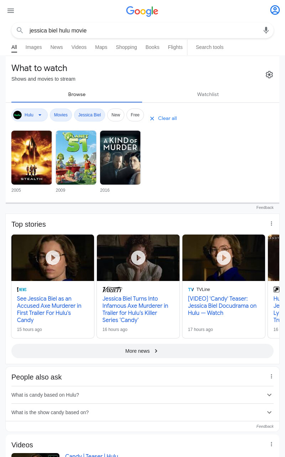Open 'See Jessica Biel as an Accused Axe Murderer' article
Screen dimensions: 285x457
[49, 309]
